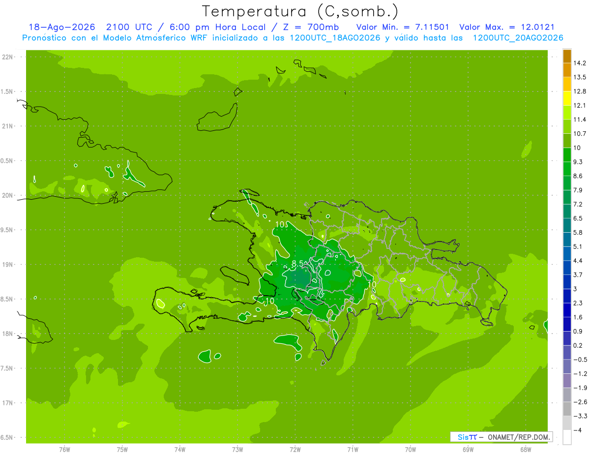Click the '1200UTC_20AGO2026' valid-until text
Viewport: 590px width, 456px height.
click(518, 38)
